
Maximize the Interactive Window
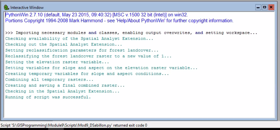[265, 8]
